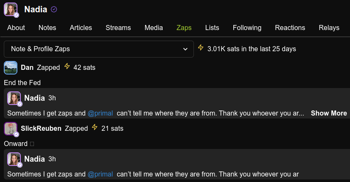Open the Relays tab
350x182 pixels.
[x=329, y=28]
